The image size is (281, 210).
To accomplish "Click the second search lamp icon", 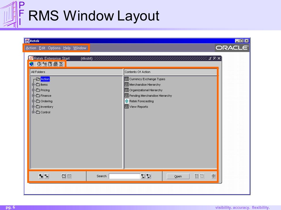I will tap(149, 176).
